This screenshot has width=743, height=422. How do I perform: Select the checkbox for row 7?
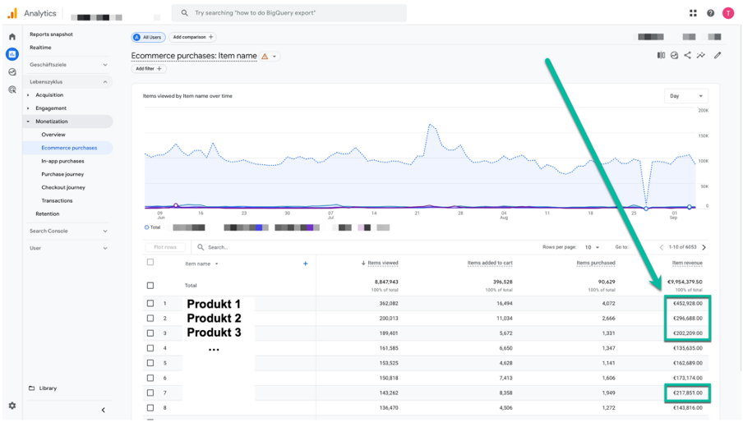(150, 392)
